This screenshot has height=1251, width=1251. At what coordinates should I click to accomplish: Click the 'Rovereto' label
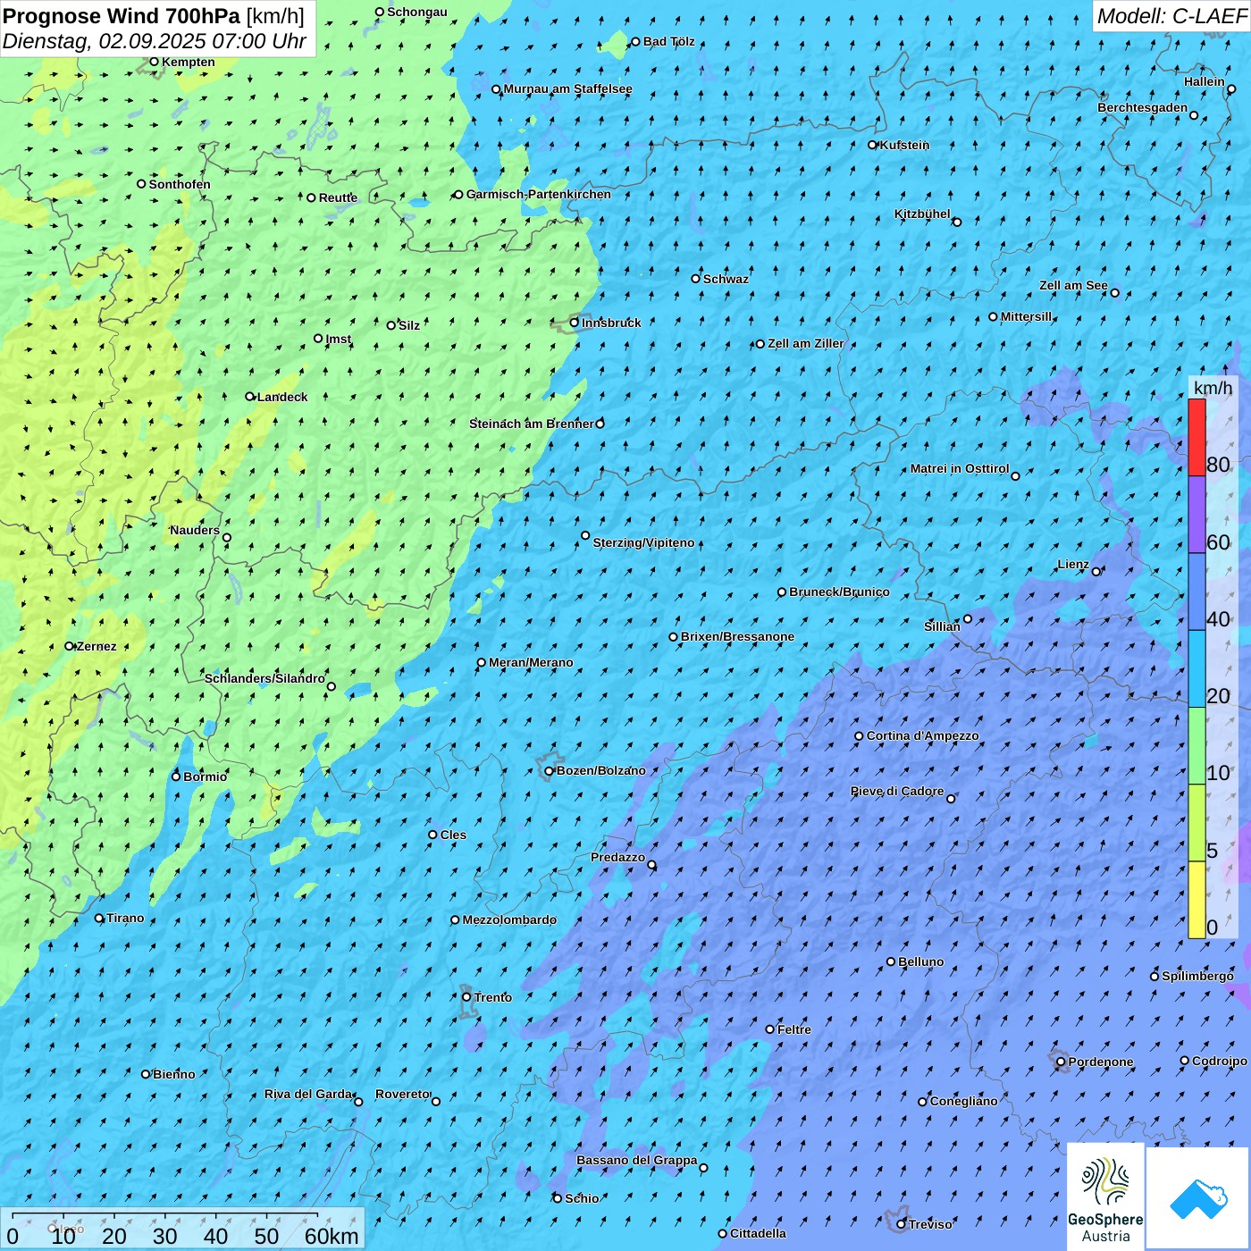[x=402, y=1095]
